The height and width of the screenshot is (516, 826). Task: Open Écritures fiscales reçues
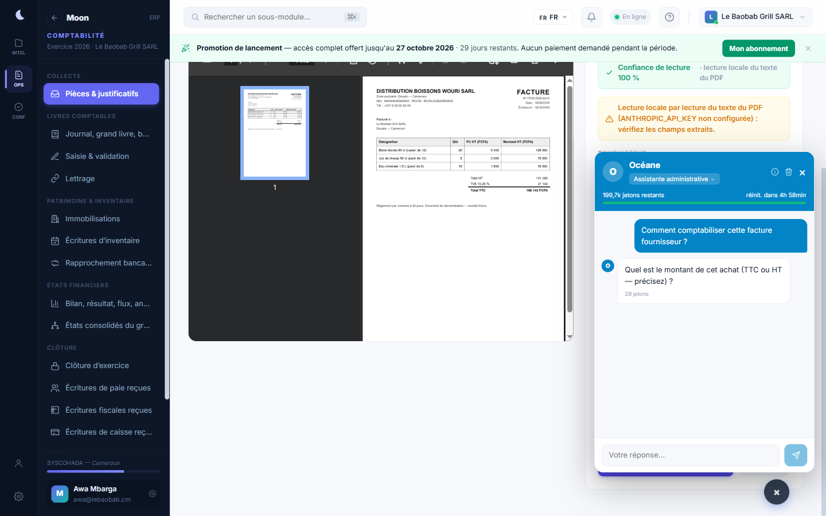coord(102,411)
